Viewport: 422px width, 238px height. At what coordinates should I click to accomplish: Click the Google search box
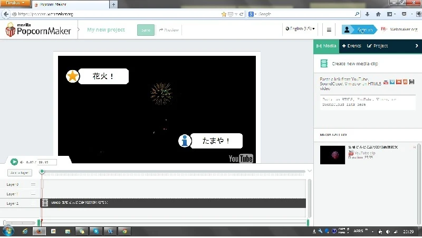[305, 14]
